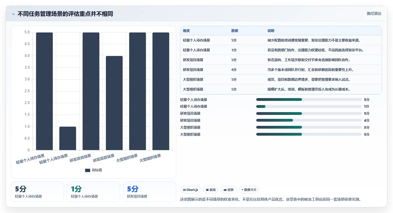Click 研发项目场景 in the 4分 table row
This screenshot has width=393, height=213.
pyautogui.click(x=193, y=70)
